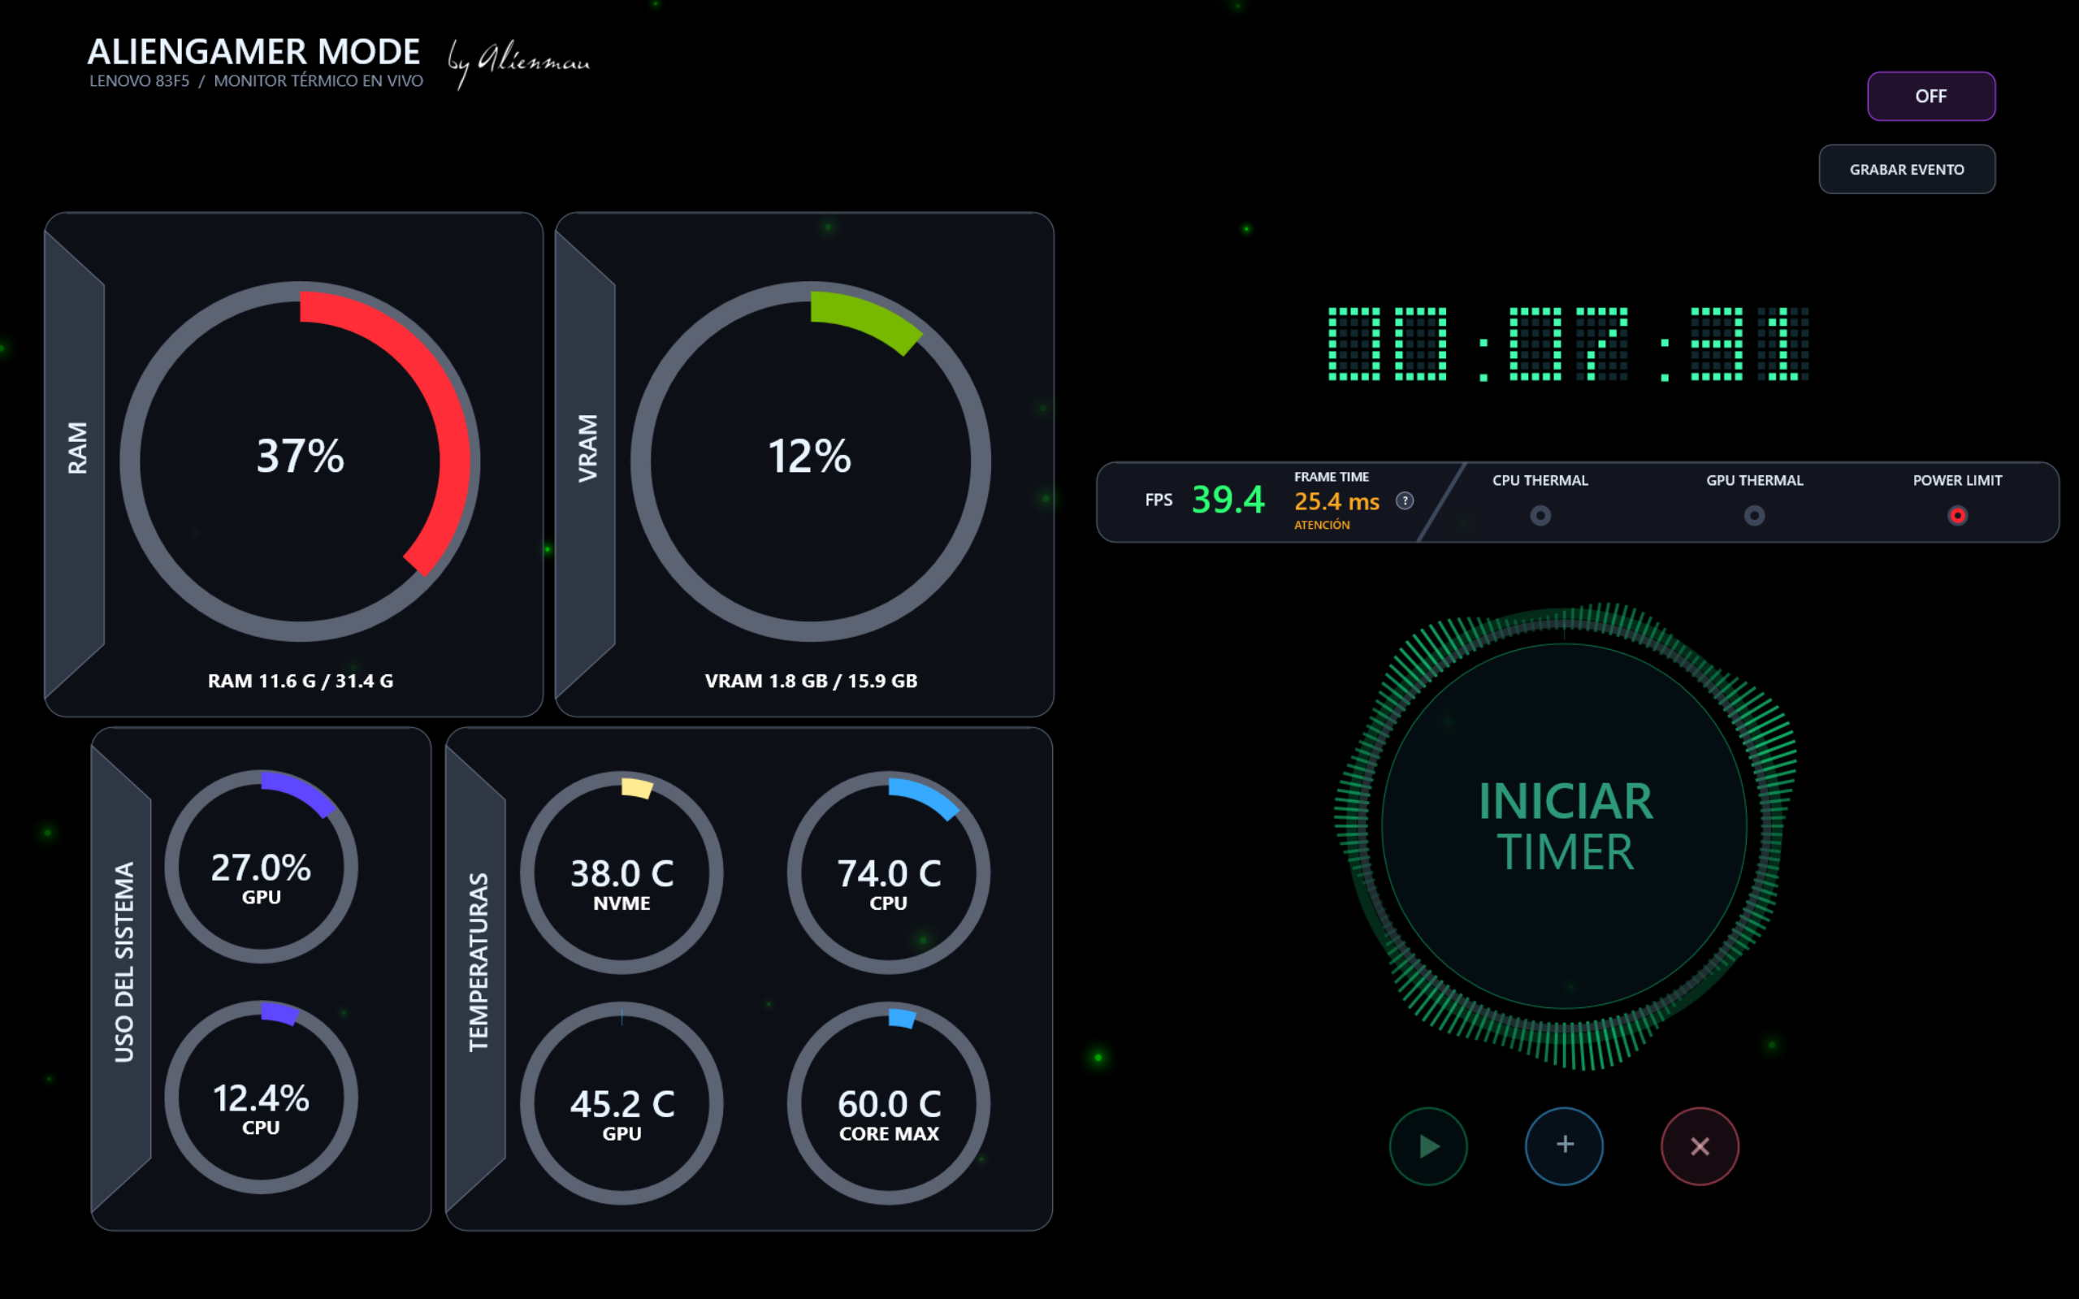
Task: Click the ALIENGAMER MODE title
Action: pyautogui.click(x=253, y=51)
